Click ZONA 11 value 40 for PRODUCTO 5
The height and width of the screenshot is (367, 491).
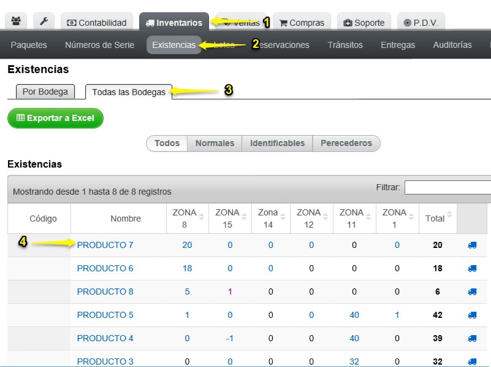tap(354, 315)
